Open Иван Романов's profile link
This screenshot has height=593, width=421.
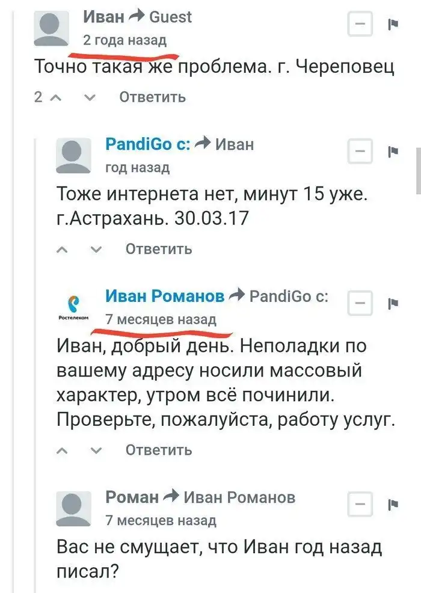[165, 295]
